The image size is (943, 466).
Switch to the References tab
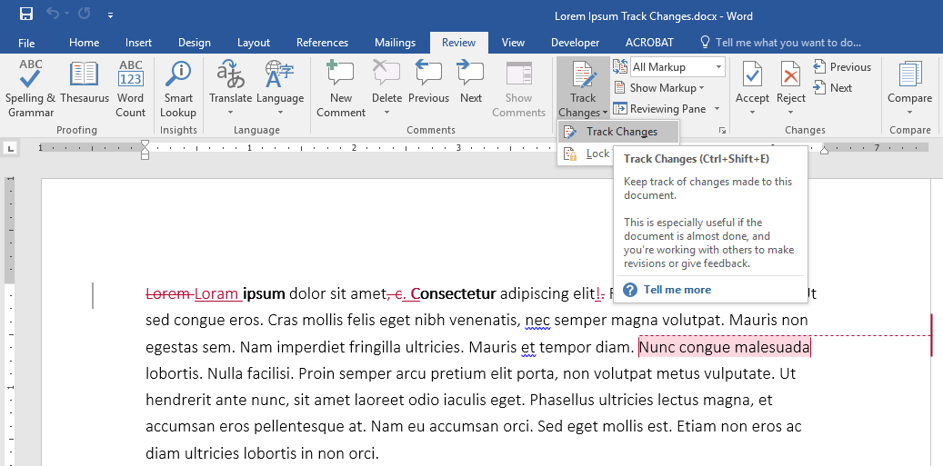pyautogui.click(x=322, y=43)
